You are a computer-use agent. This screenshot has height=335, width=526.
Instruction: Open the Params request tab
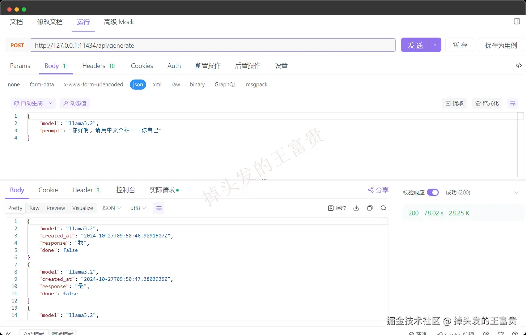click(x=20, y=66)
